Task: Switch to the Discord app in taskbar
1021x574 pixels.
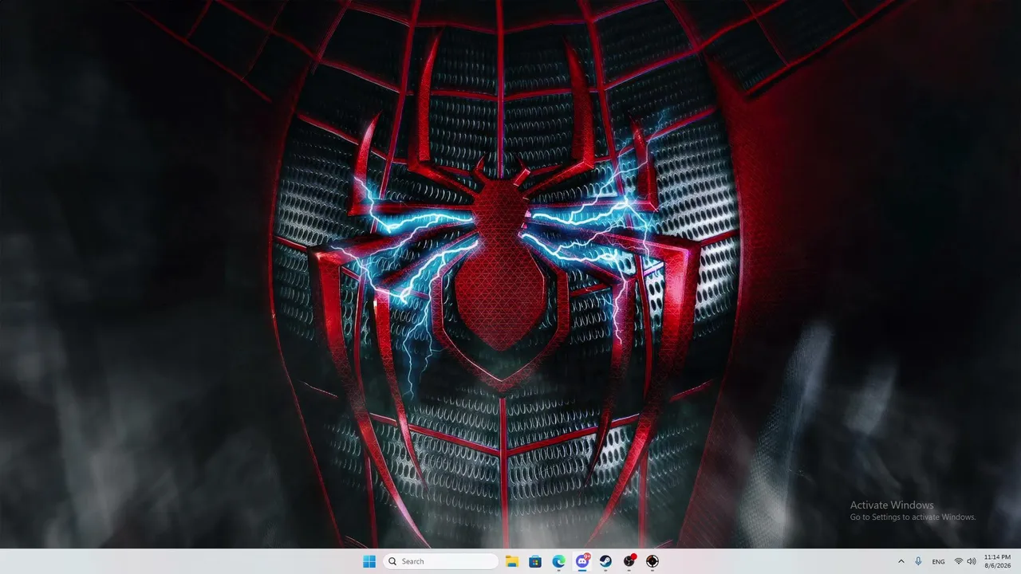Action: click(582, 561)
